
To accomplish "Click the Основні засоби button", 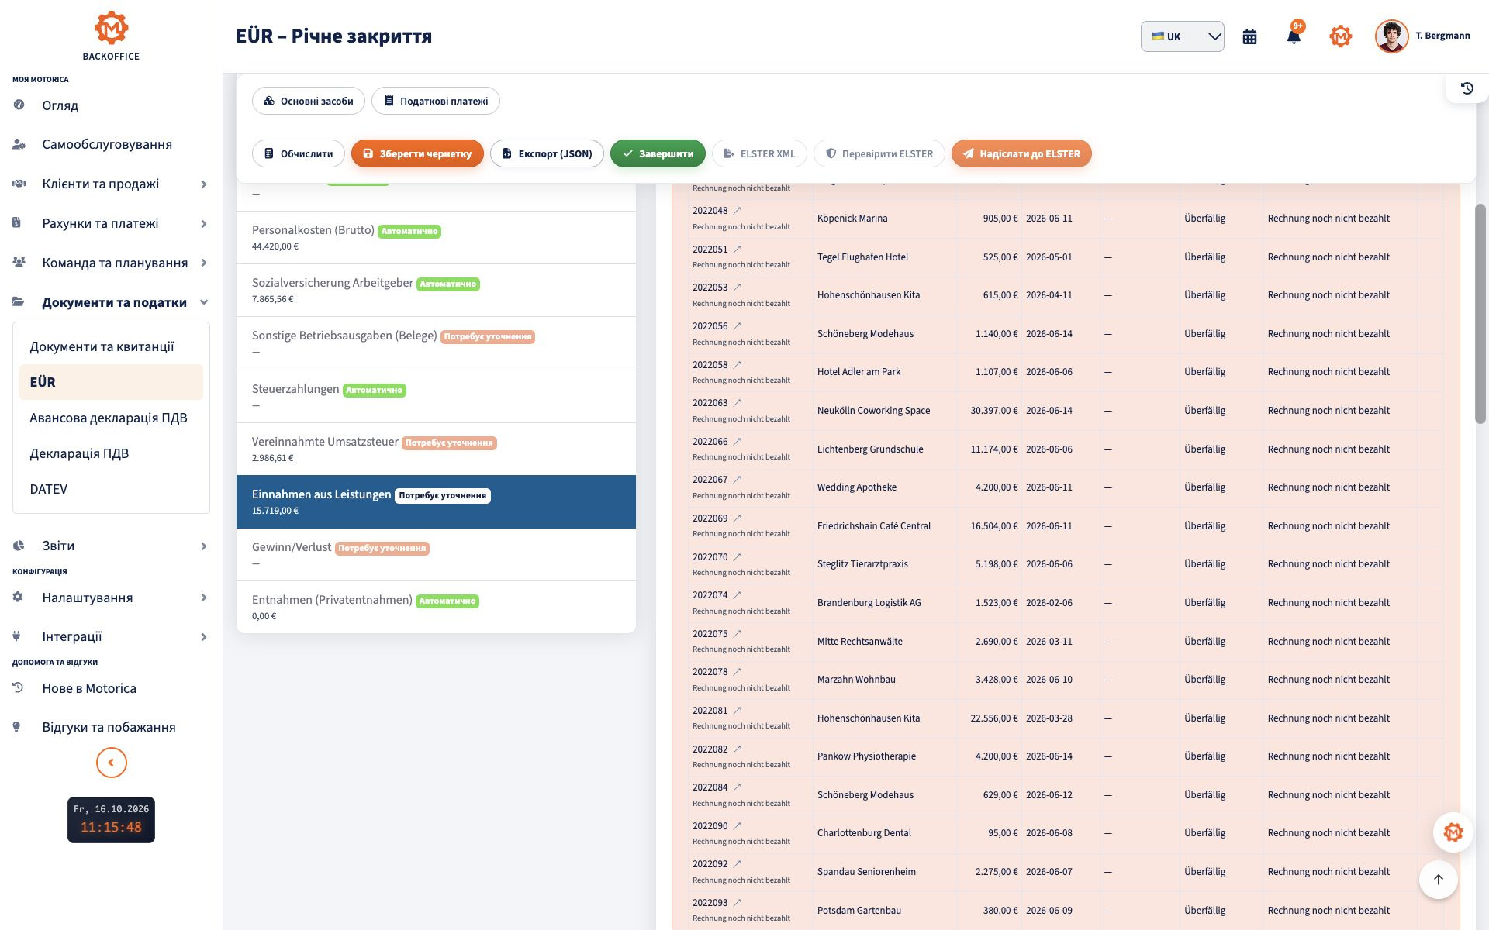I will 309,101.
